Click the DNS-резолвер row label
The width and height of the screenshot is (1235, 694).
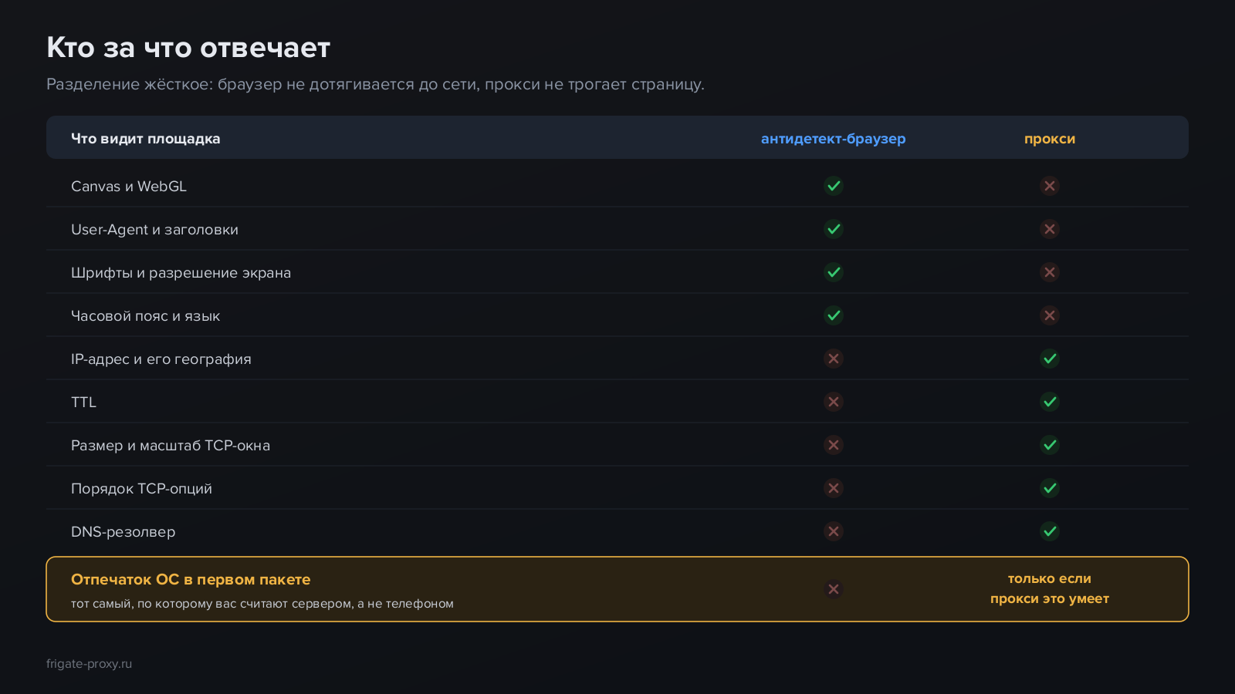pyautogui.click(x=123, y=532)
